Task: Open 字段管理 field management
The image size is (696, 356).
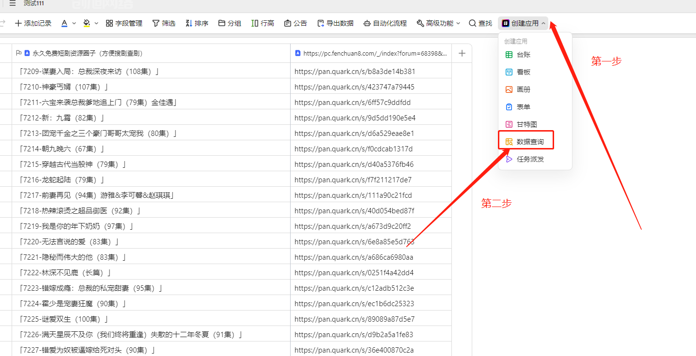Action: click(124, 23)
